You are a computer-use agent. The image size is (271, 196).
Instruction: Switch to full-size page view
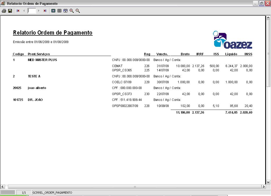tap(59, 11)
